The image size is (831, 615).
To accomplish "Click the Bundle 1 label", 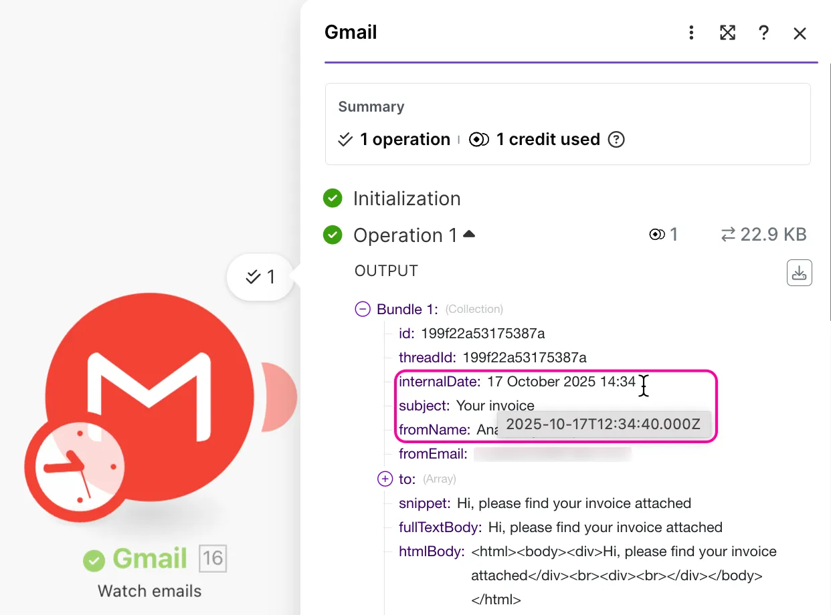I will 407,309.
